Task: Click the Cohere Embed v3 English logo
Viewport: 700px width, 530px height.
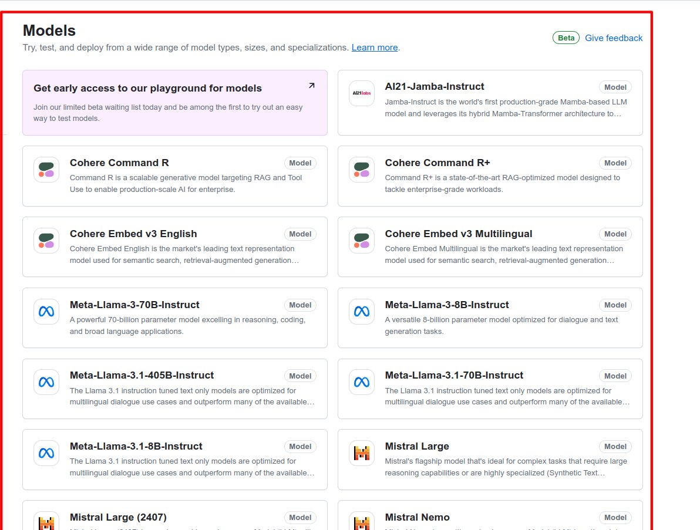Action: click(46, 241)
